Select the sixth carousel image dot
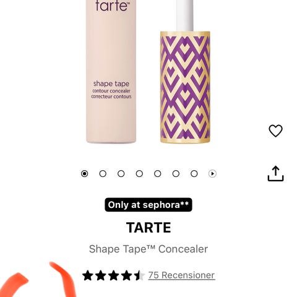 (176, 174)
